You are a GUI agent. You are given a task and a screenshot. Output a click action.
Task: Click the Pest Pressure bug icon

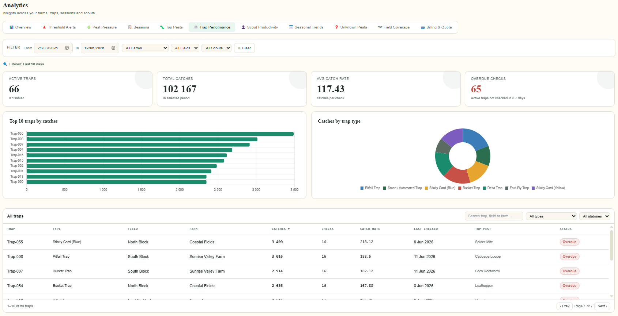tap(89, 27)
